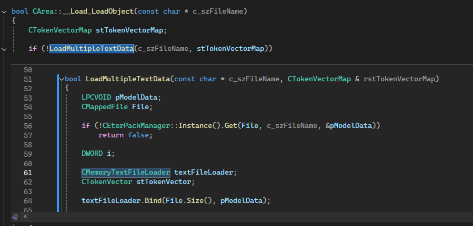Click stTokenVector variable on line 62
473x226 pixels.
(x=164, y=182)
